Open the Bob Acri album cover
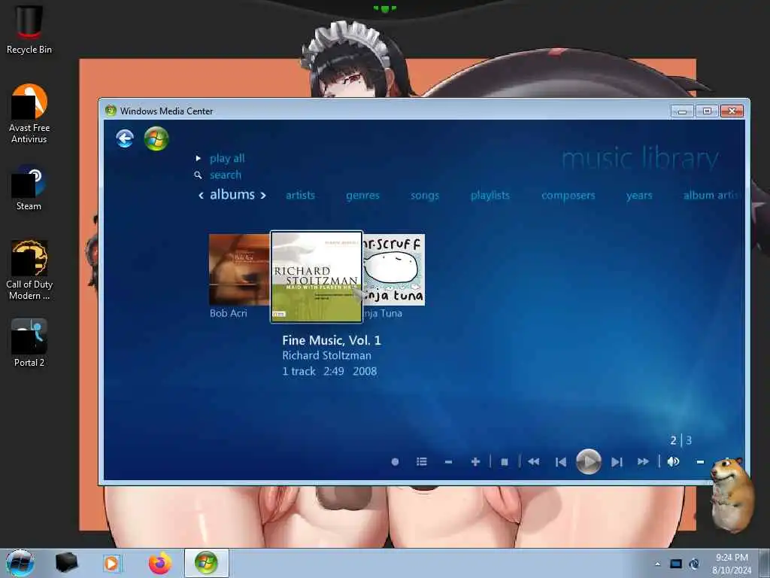This screenshot has width=770, height=578. [239, 269]
